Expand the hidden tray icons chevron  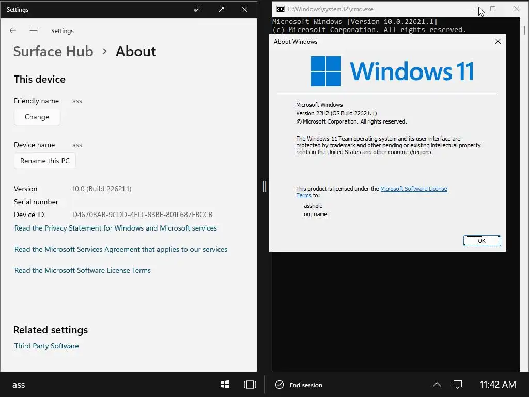pyautogui.click(x=437, y=385)
